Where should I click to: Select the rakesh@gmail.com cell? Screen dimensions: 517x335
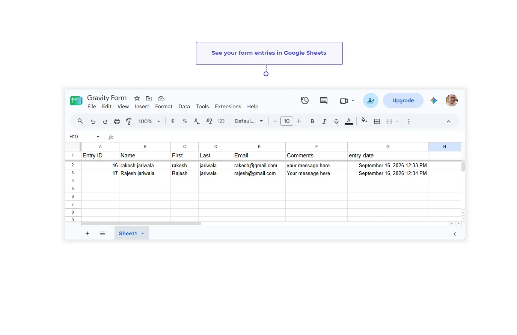point(259,165)
